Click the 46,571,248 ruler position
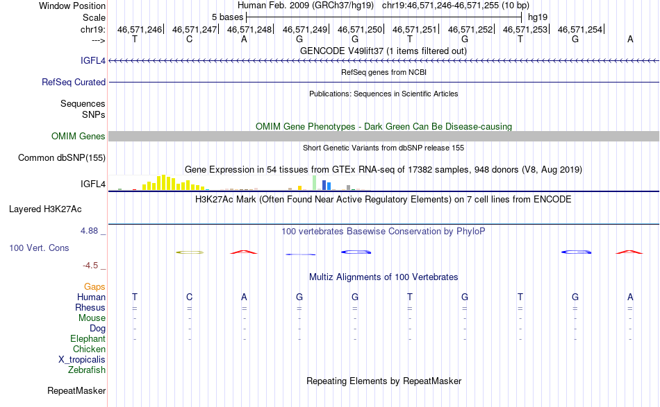Screen dimensions: 660x407 [x=249, y=29]
